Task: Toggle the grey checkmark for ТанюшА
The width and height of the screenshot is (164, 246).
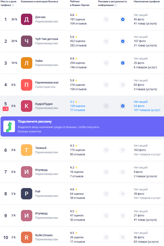Action: pos(123,150)
